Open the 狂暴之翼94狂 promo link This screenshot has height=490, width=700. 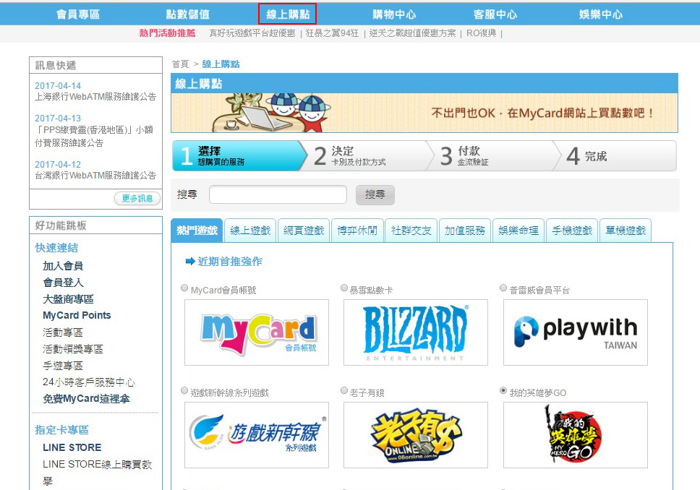332,33
